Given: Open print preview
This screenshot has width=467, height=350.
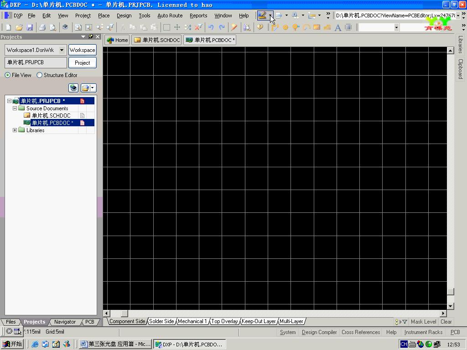Looking at the screenshot, I should click(x=53, y=27).
